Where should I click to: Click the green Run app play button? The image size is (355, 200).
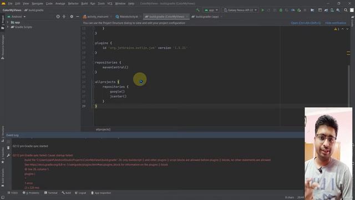262,10
